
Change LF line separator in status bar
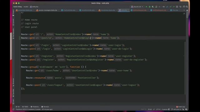click(x=154, y=109)
